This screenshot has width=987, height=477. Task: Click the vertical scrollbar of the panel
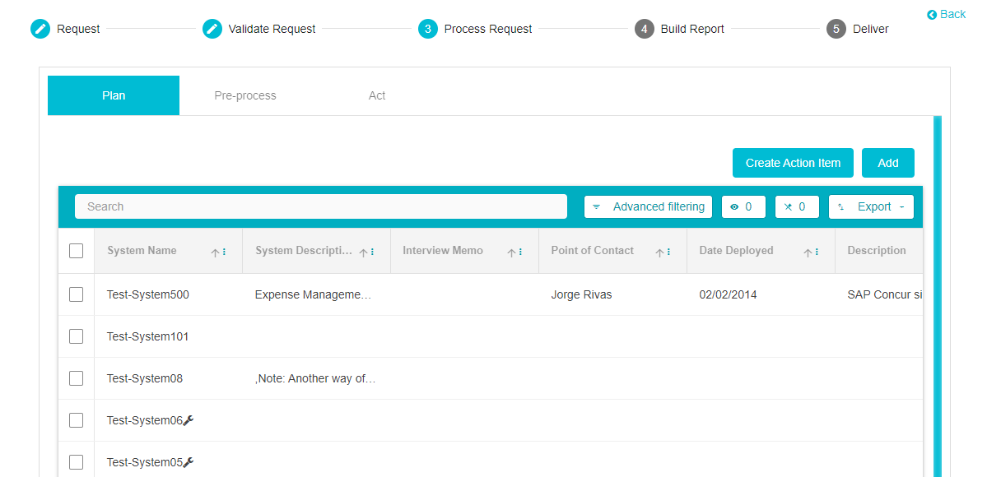click(938, 296)
